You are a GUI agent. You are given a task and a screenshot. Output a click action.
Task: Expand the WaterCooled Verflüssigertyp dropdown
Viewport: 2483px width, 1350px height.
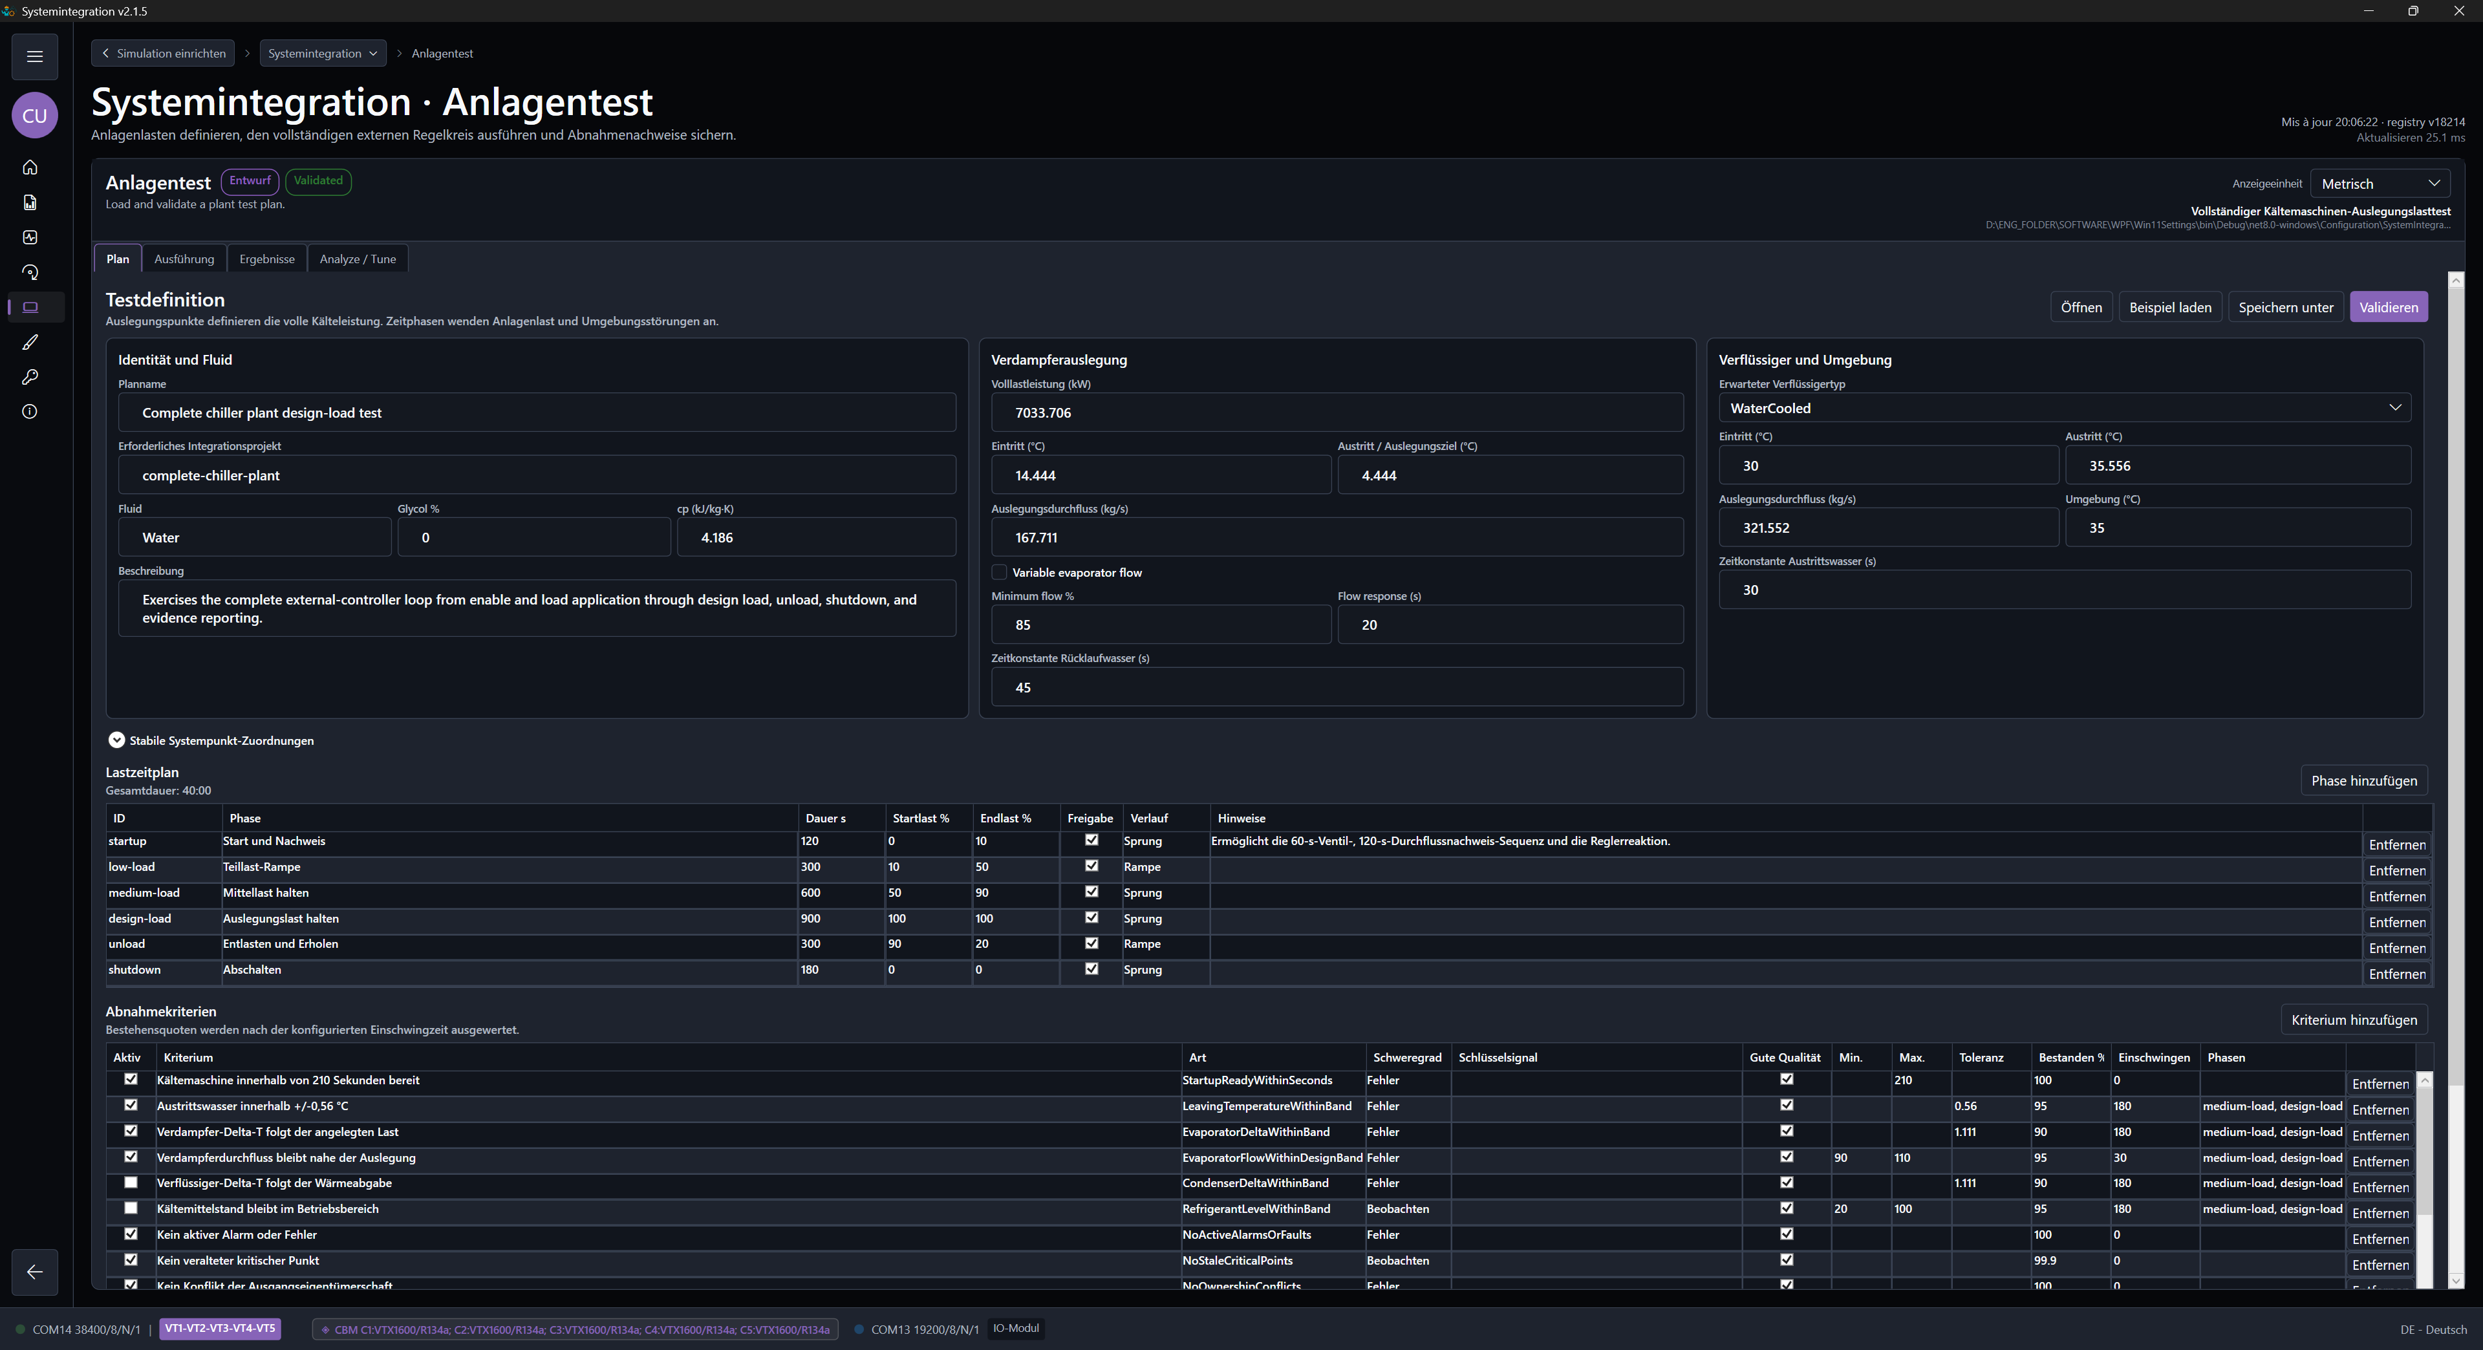[2065, 407]
